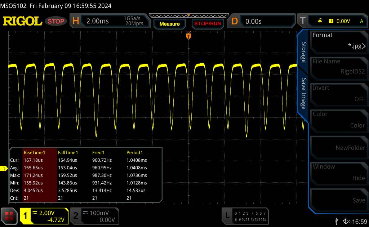Viewport: 369px width, 227px height.
Task: Click the rising edge trigger icon
Action: (x=320, y=21)
